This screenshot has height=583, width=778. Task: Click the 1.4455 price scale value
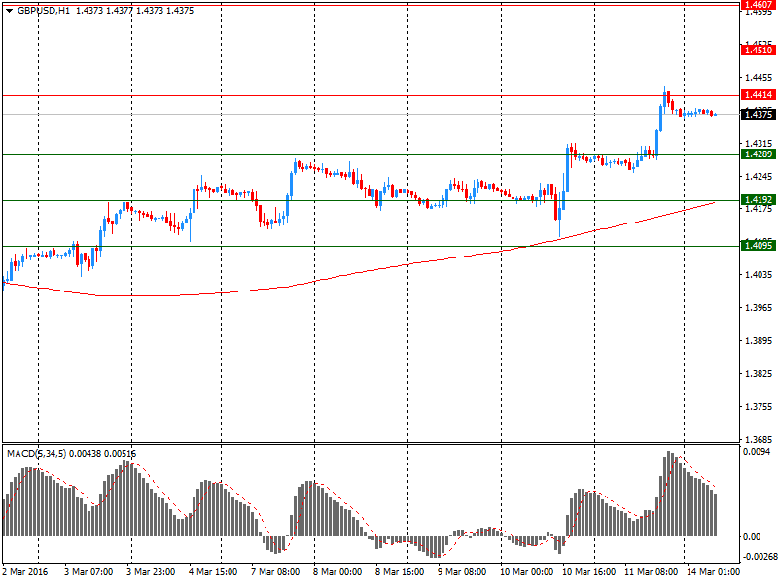[x=759, y=78]
